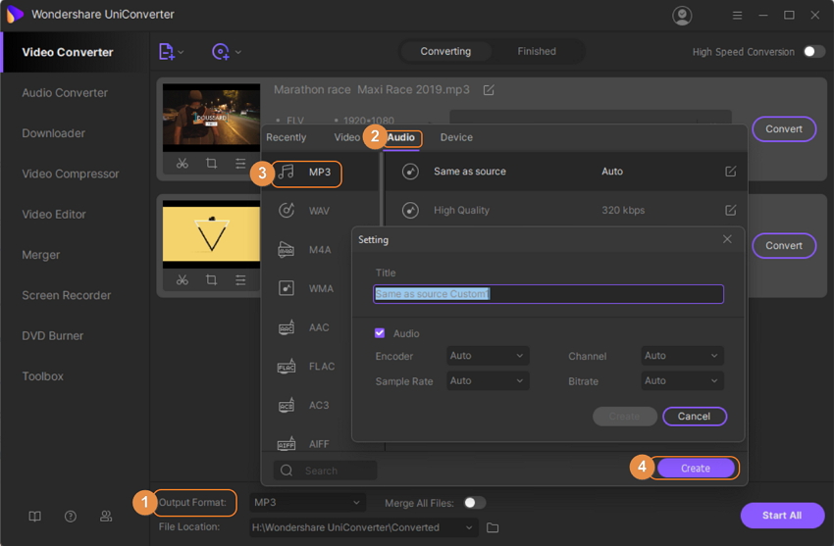Click edit icon next to High Quality preset
Viewport: 834px width, 546px height.
pyautogui.click(x=730, y=210)
